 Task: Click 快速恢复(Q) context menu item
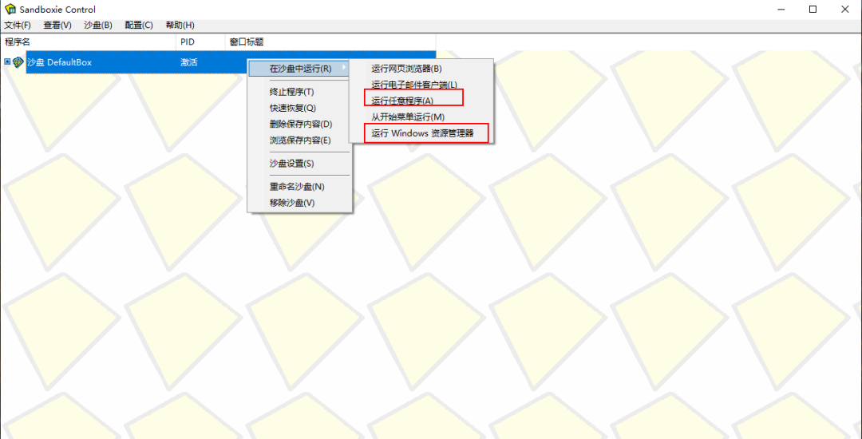click(292, 108)
